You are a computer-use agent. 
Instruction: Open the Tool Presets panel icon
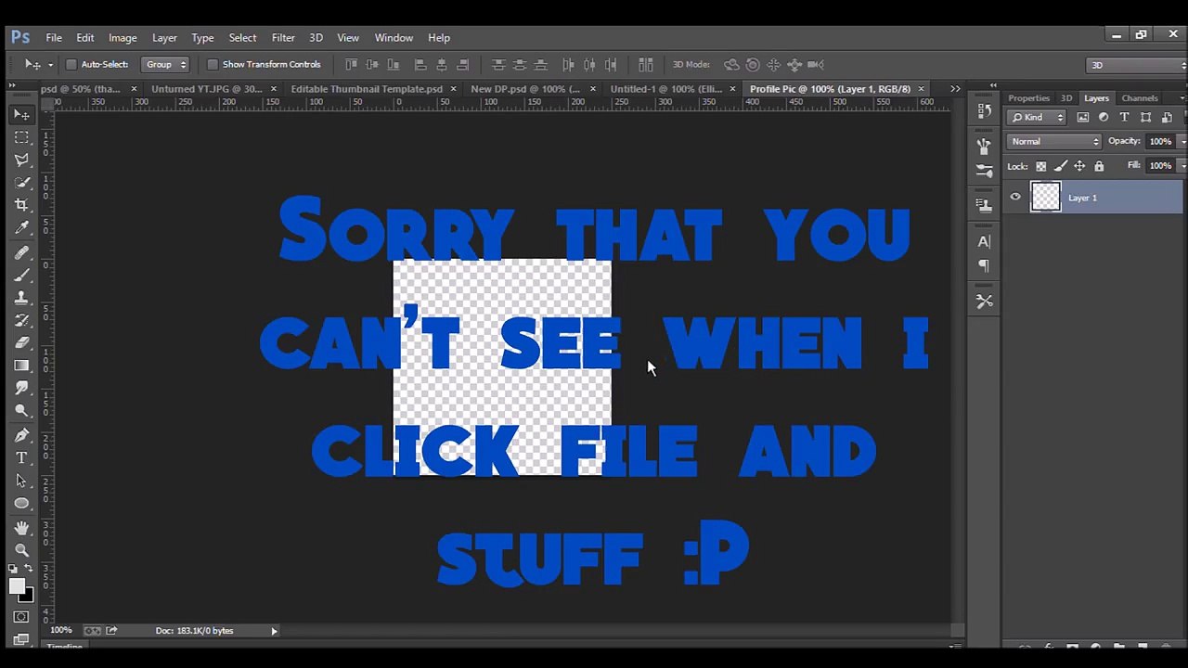[984, 302]
